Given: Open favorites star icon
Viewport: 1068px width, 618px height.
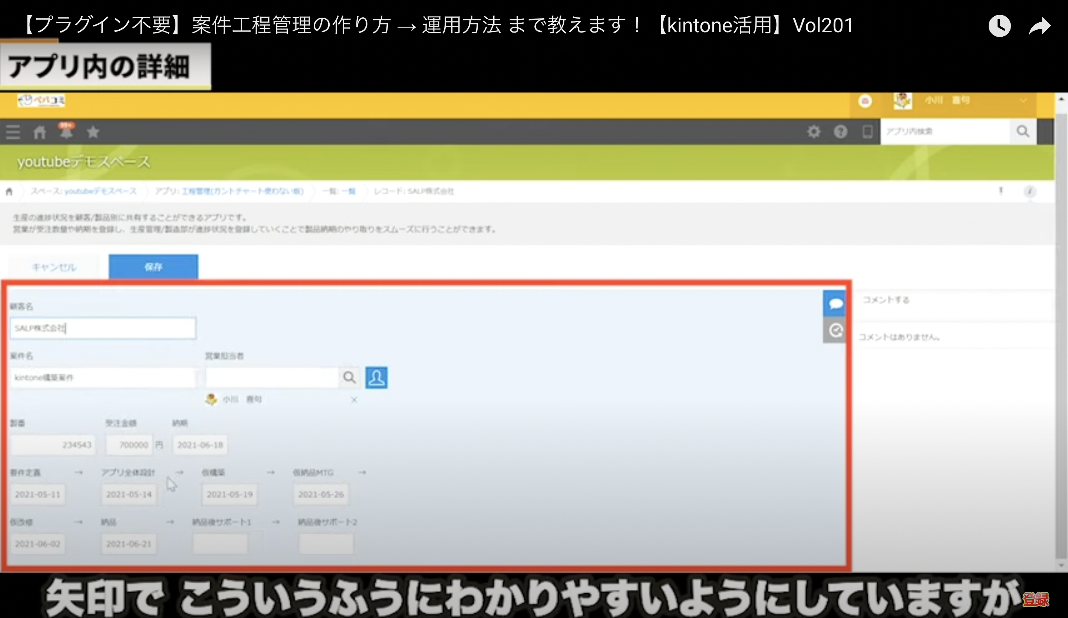Looking at the screenshot, I should 93,132.
